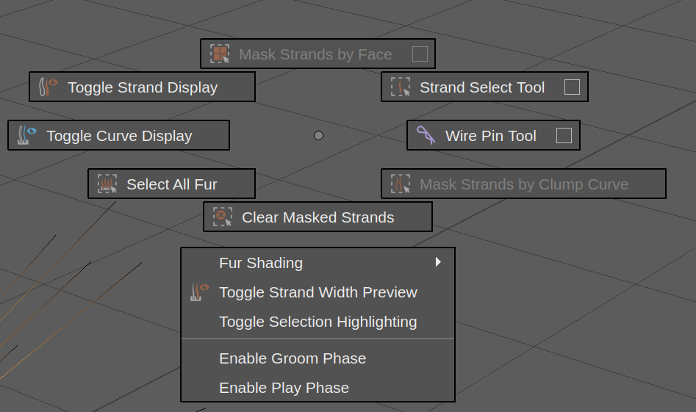Open the Wire Pin Tool option box

(564, 135)
